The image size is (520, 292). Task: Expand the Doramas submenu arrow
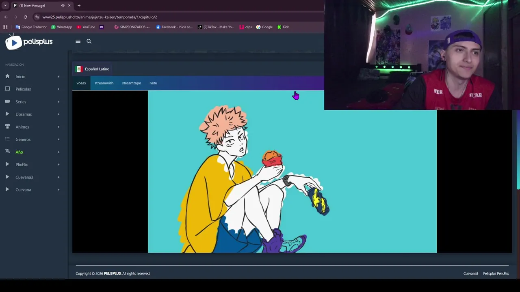(58, 114)
